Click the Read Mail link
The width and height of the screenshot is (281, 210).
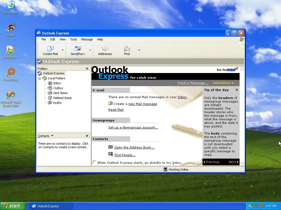116,110
